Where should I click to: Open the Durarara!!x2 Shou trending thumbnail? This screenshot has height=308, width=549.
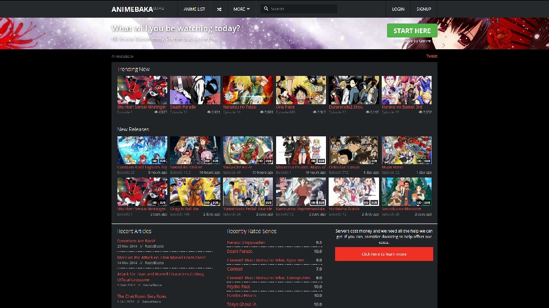click(x=354, y=90)
